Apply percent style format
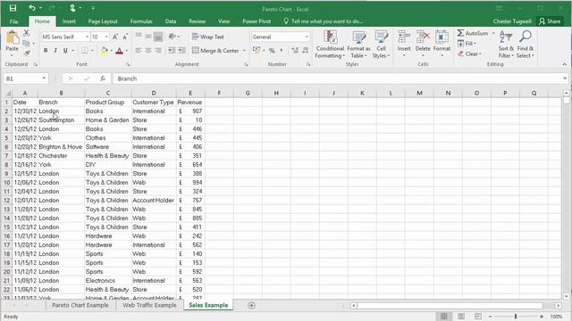572x321 pixels. (272, 51)
